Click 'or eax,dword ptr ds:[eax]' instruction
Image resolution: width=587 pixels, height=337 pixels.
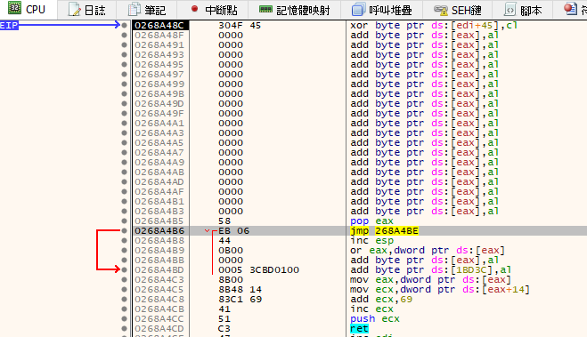click(x=428, y=251)
